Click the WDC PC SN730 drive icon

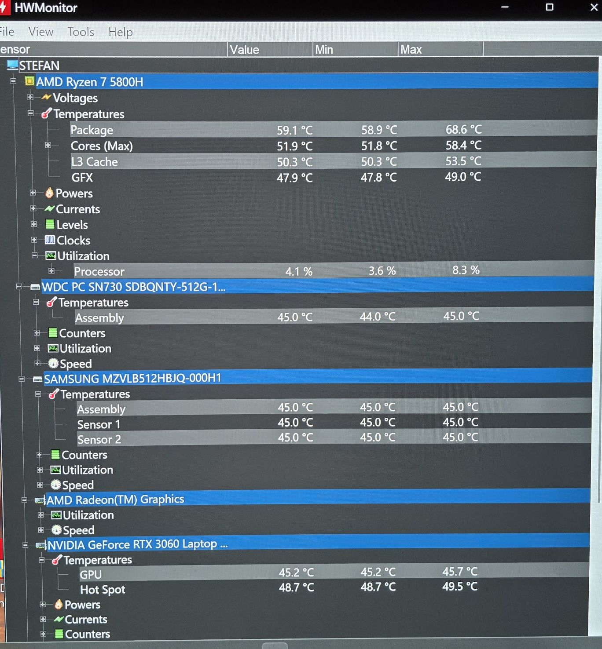click(35, 287)
